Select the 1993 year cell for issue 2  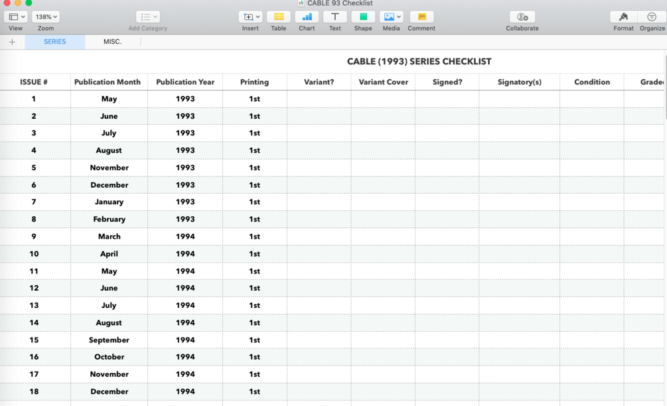click(x=185, y=116)
